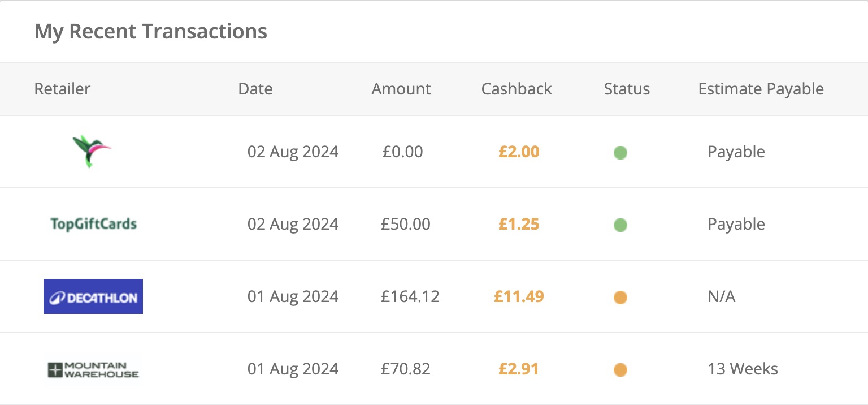Select the Cashback column header

[x=516, y=89]
